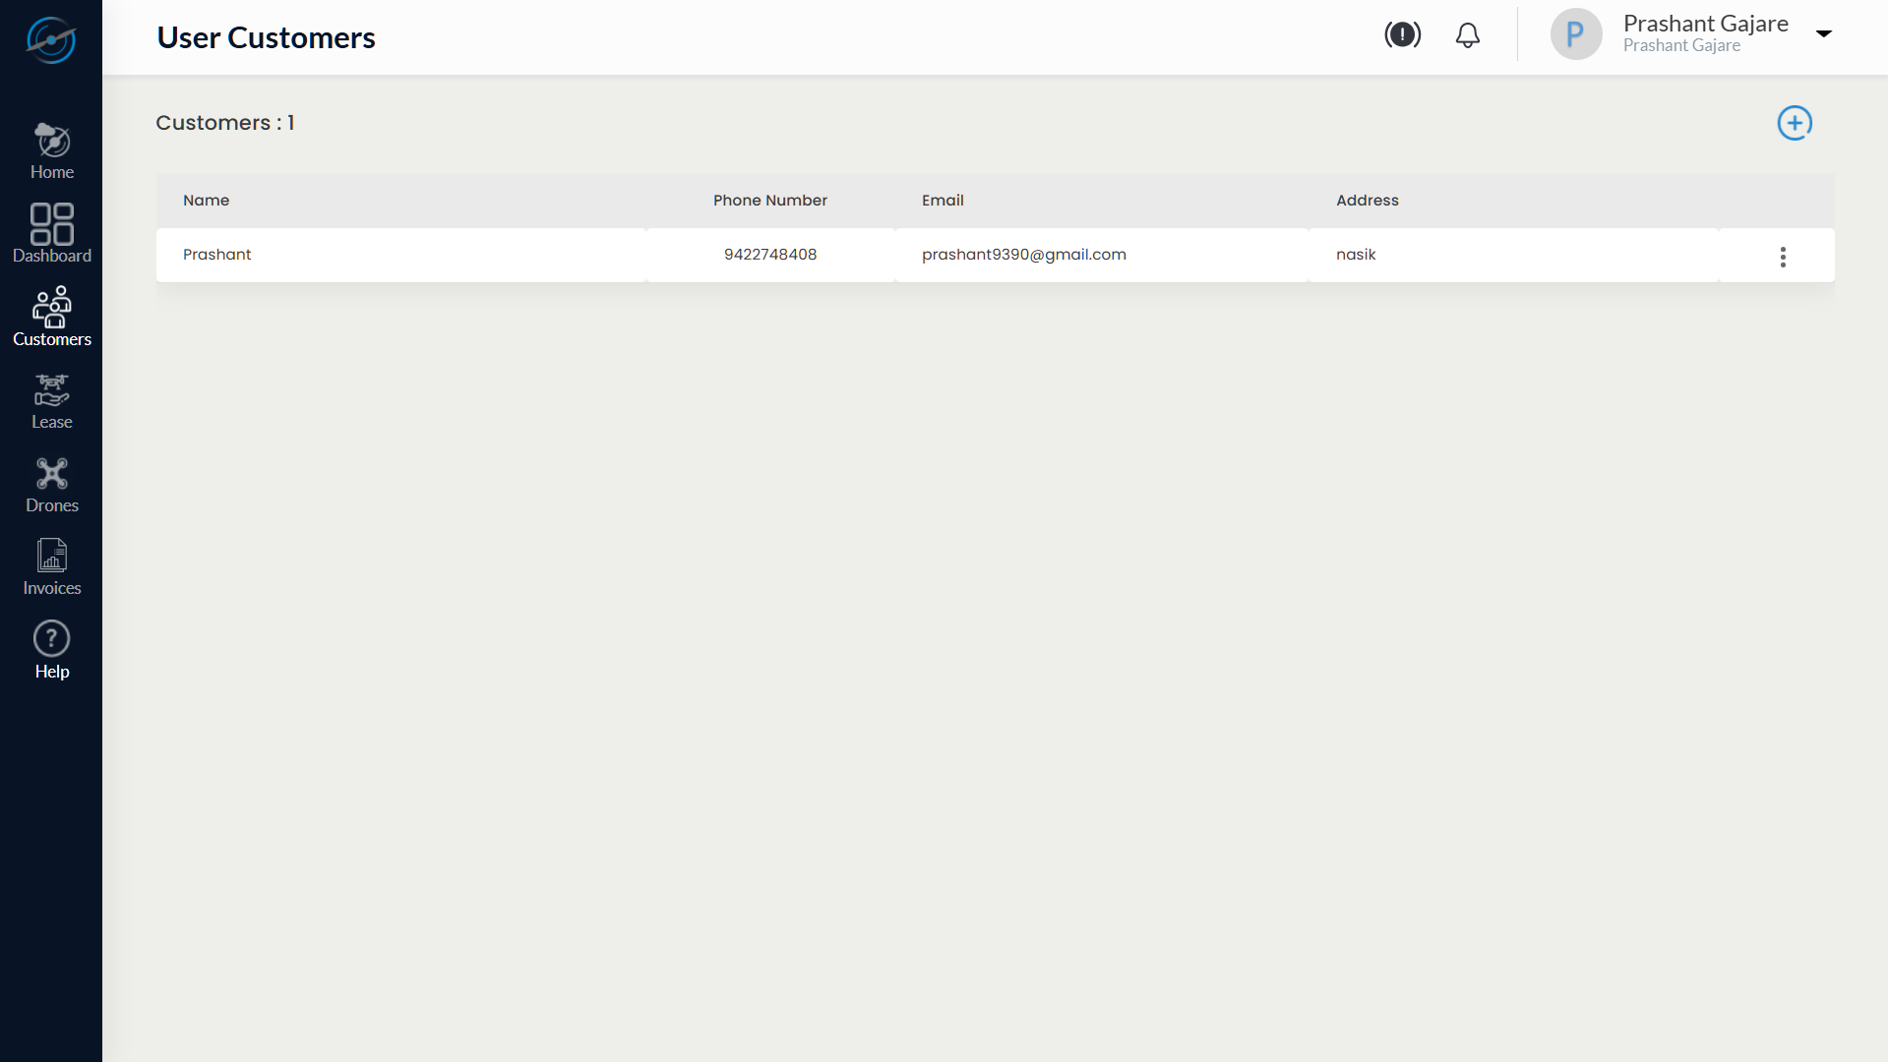Open the Lease section

(52, 401)
